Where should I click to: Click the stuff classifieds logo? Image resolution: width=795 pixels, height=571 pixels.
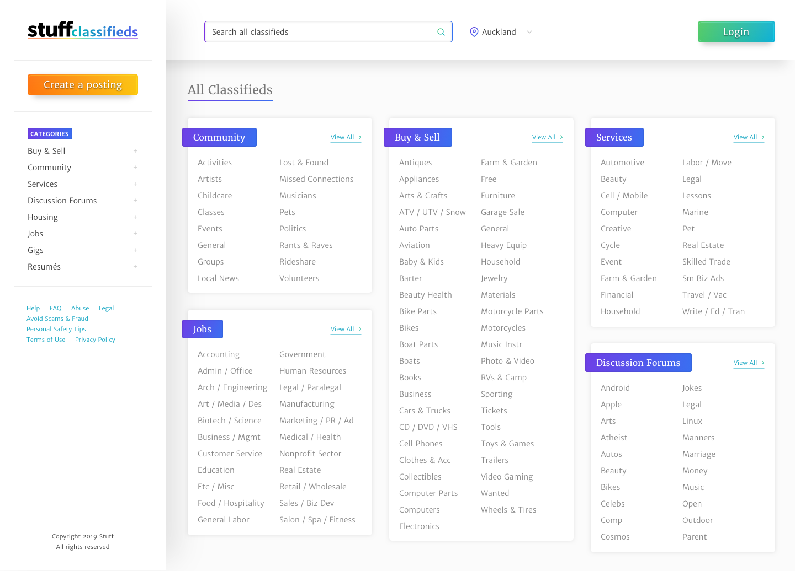[83, 30]
